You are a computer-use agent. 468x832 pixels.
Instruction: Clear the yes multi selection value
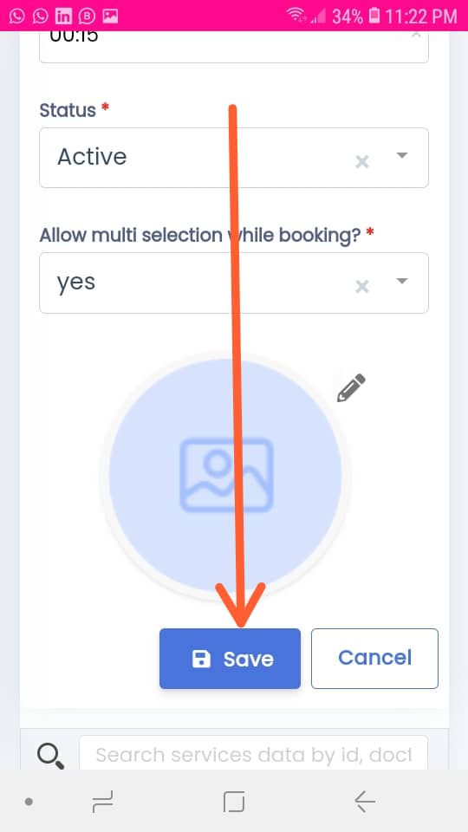point(362,287)
